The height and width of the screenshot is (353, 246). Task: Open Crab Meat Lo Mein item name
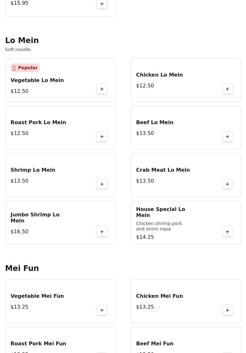tap(163, 170)
